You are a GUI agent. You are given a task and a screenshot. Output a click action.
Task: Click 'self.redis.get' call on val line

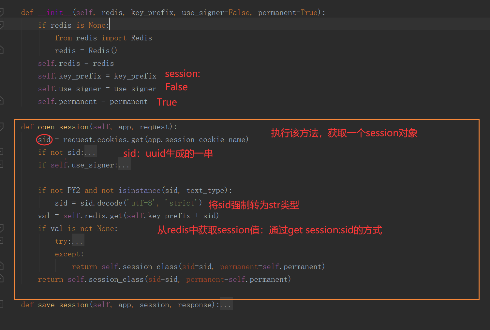pos(93,216)
